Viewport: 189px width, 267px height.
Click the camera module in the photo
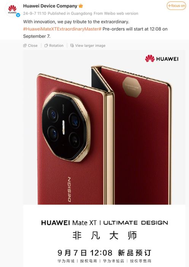click(x=66, y=127)
